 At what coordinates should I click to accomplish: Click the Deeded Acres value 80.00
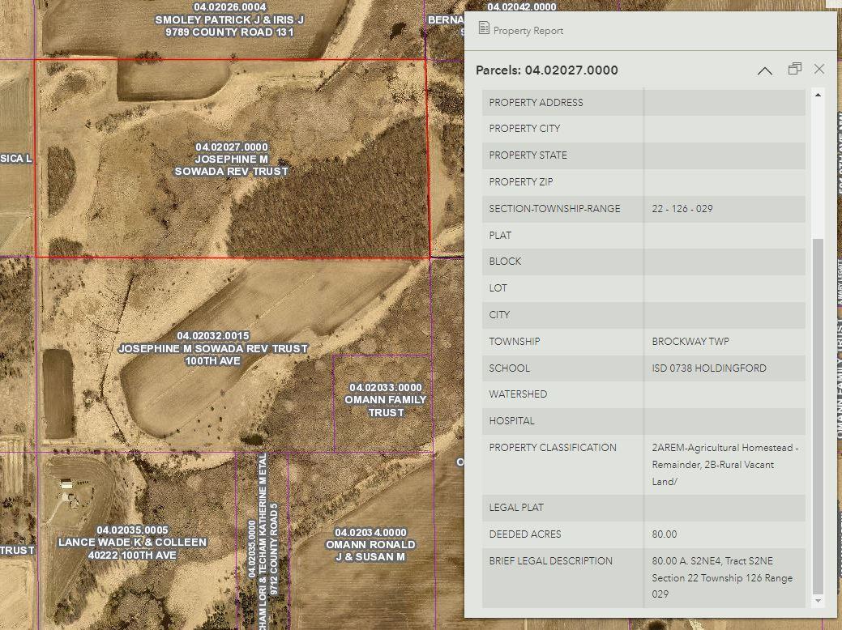[665, 534]
